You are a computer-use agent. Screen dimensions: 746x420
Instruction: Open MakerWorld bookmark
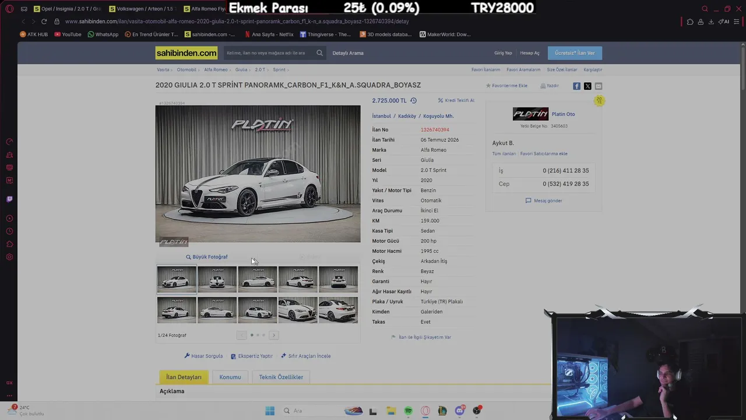pos(445,34)
